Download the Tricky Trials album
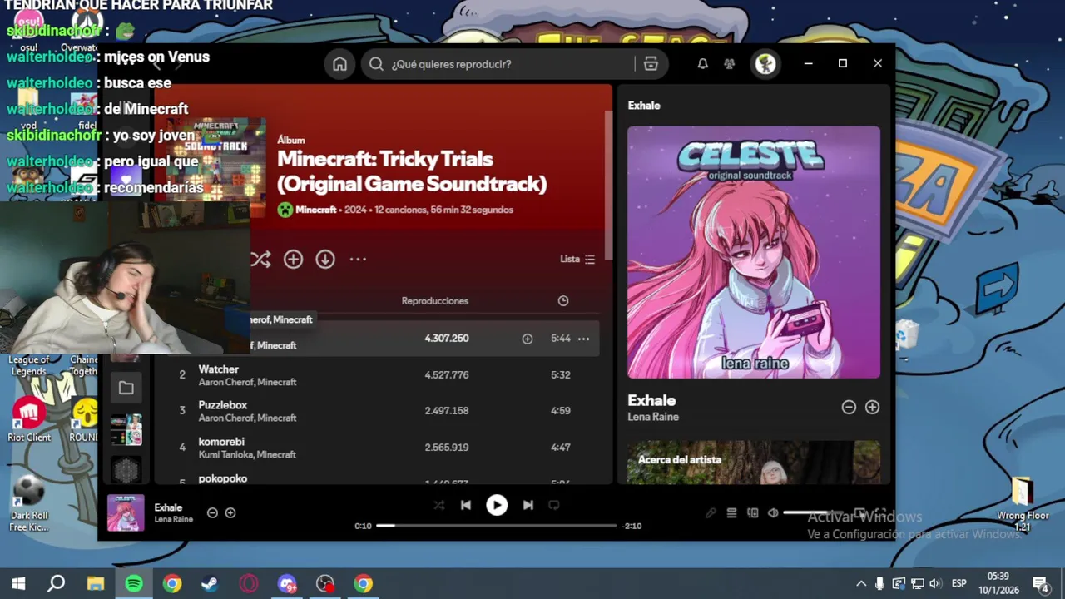Image resolution: width=1065 pixels, height=599 pixels. click(x=325, y=260)
